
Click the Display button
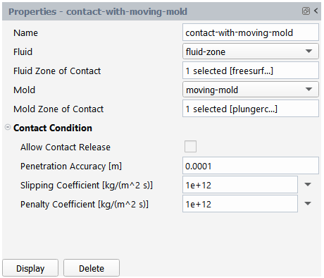30,268
